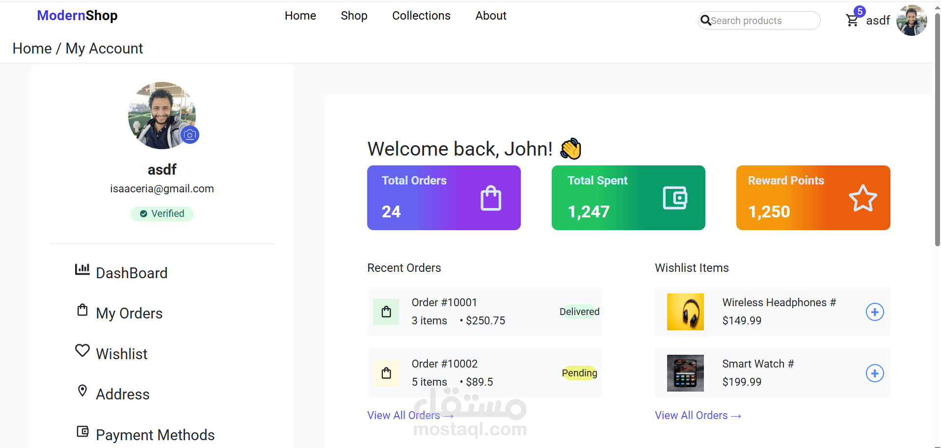Click the cart badge showing 5
The height and width of the screenshot is (448, 941).
tap(860, 11)
